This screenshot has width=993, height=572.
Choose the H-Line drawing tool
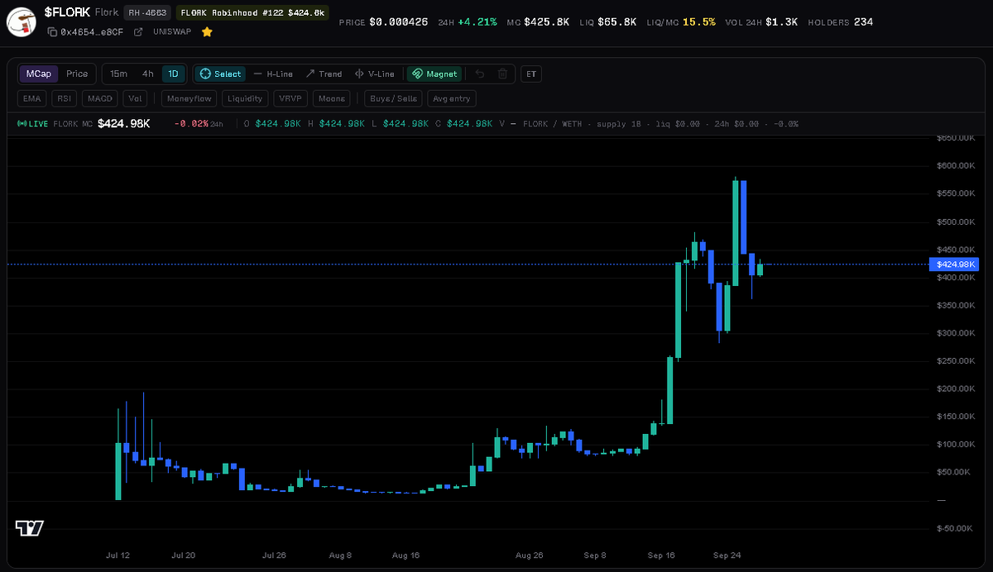(274, 74)
